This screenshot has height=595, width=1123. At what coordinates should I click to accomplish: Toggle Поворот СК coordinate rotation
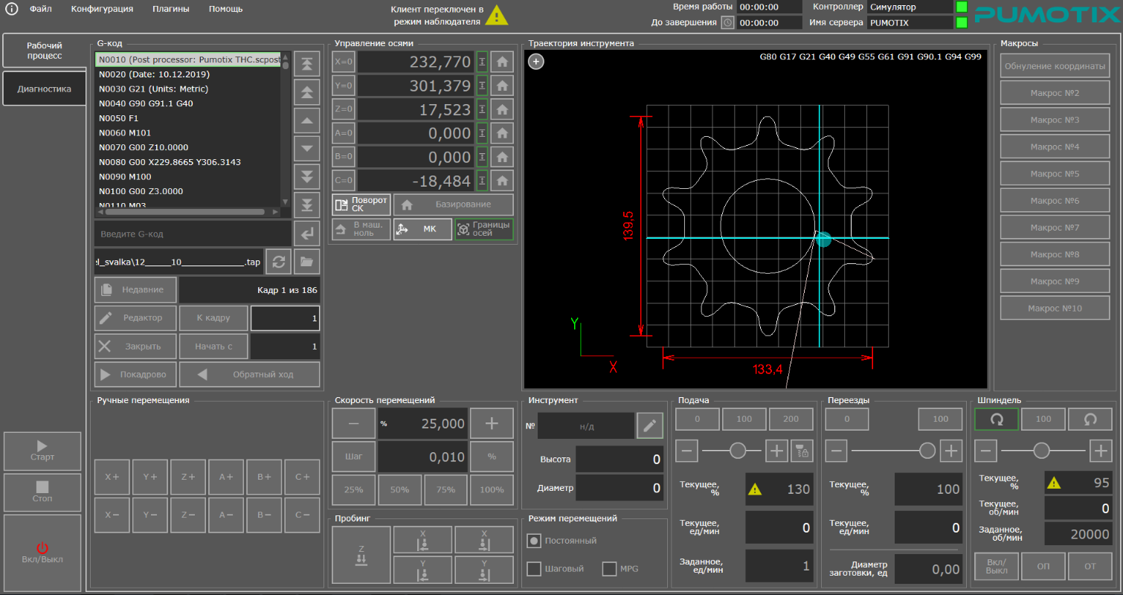361,205
